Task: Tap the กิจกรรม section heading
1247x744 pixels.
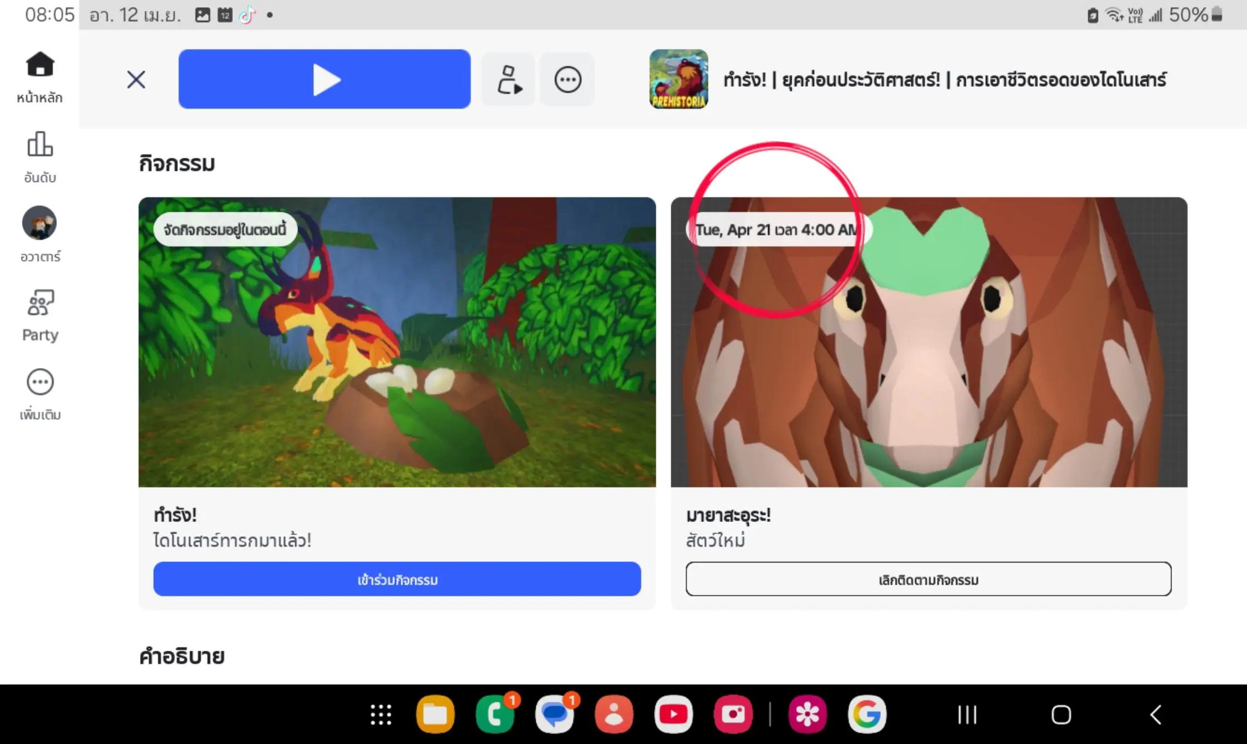Action: [177, 164]
